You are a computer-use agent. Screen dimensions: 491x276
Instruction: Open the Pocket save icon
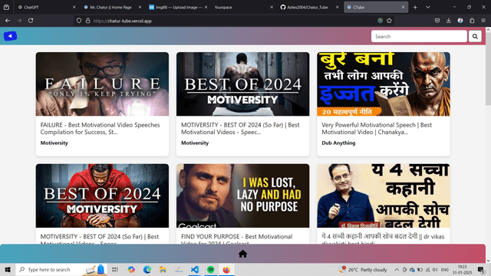pyautogui.click(x=437, y=21)
